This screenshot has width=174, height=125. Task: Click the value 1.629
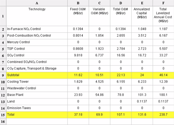[78, 82]
